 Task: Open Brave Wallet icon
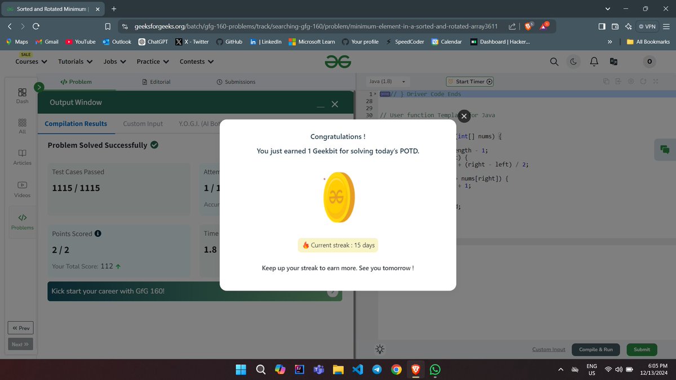pos(615,26)
